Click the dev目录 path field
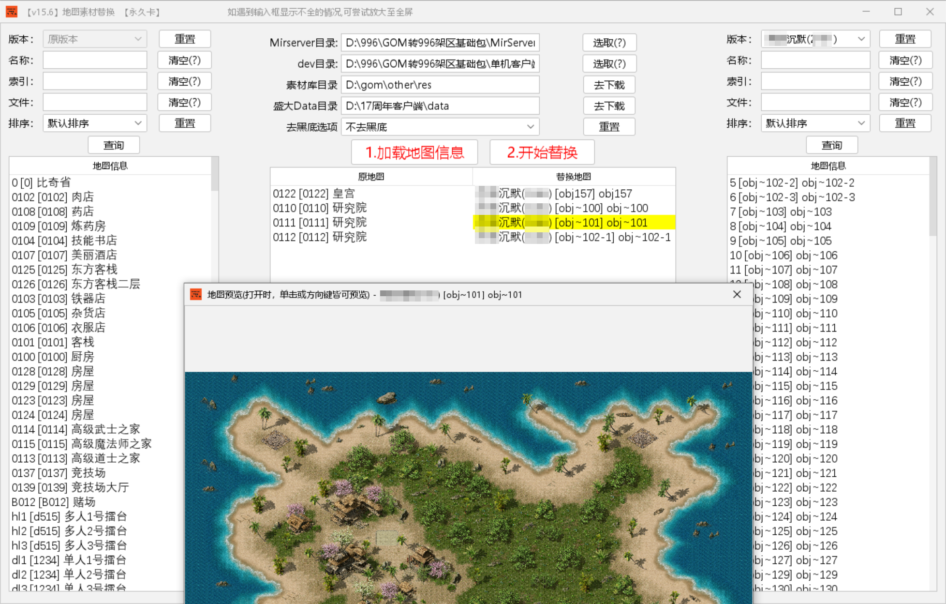 (440, 64)
